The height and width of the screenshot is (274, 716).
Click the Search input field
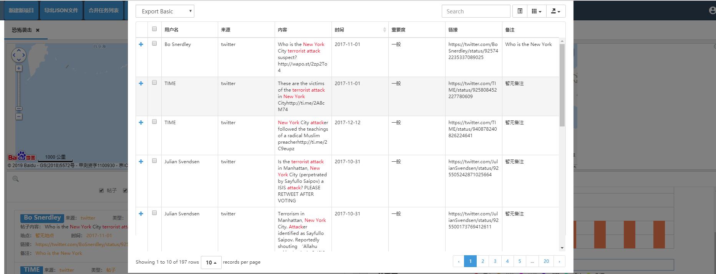[476, 11]
